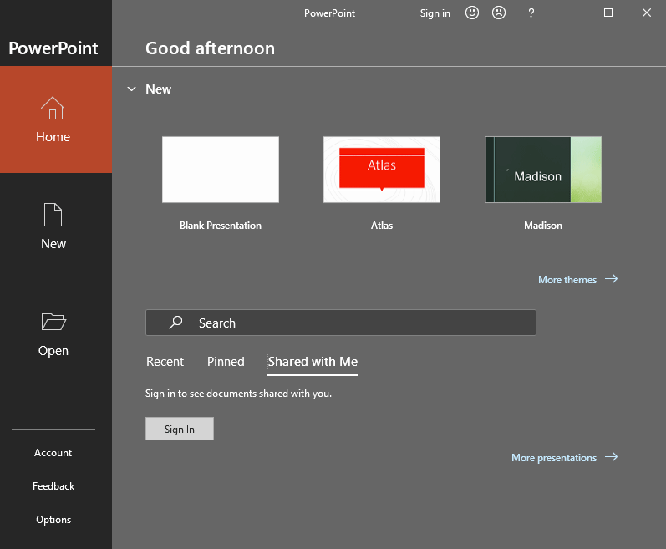Pick the Atlas theme template

382,170
